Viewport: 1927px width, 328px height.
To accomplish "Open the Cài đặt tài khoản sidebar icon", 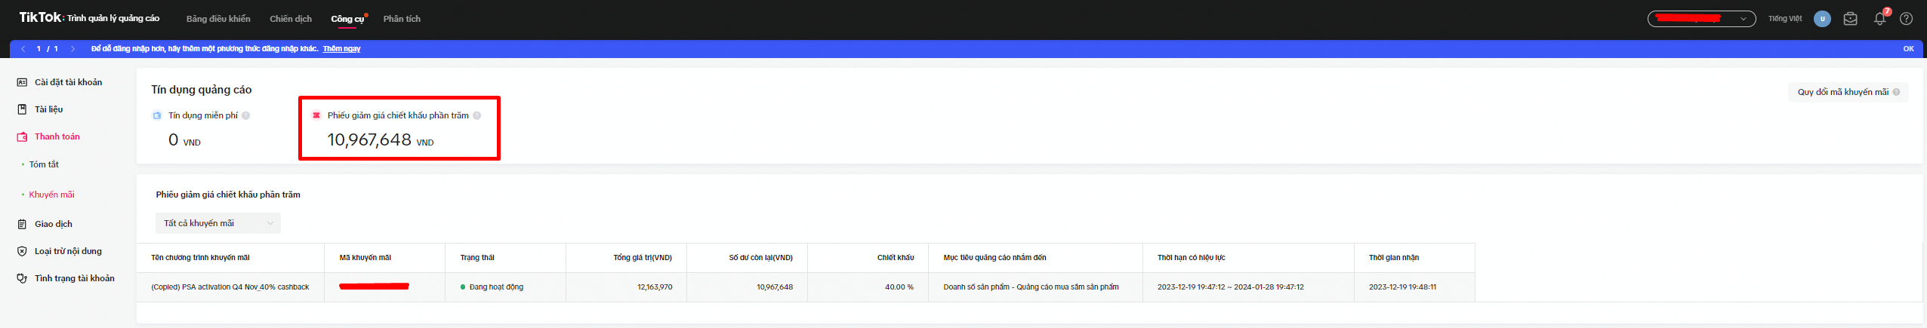I will click(22, 82).
